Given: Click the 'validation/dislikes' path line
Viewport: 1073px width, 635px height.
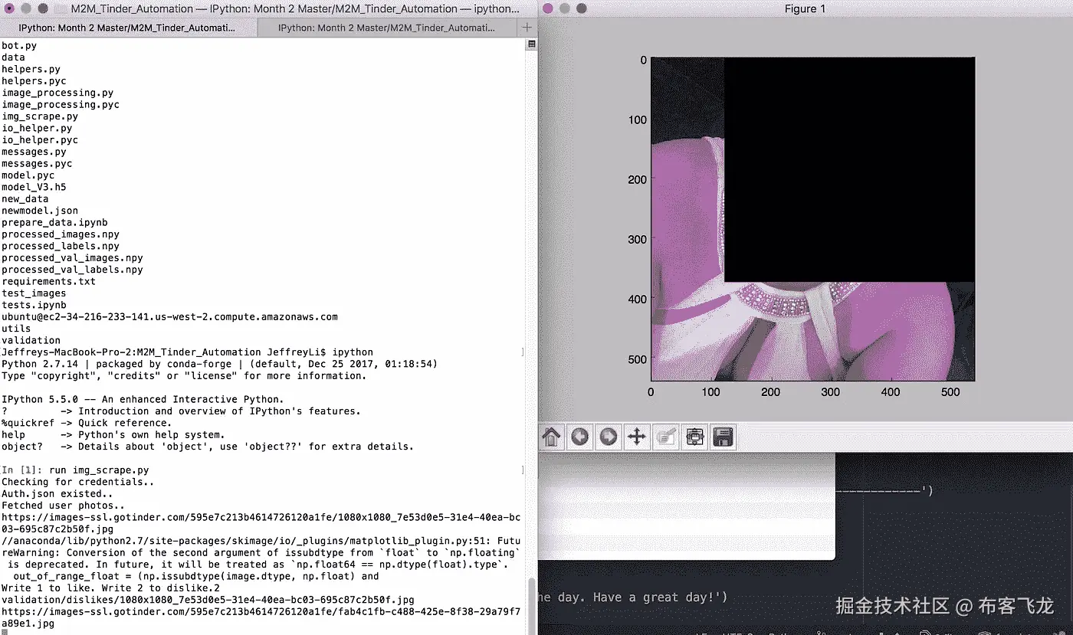Looking at the screenshot, I should coord(208,600).
